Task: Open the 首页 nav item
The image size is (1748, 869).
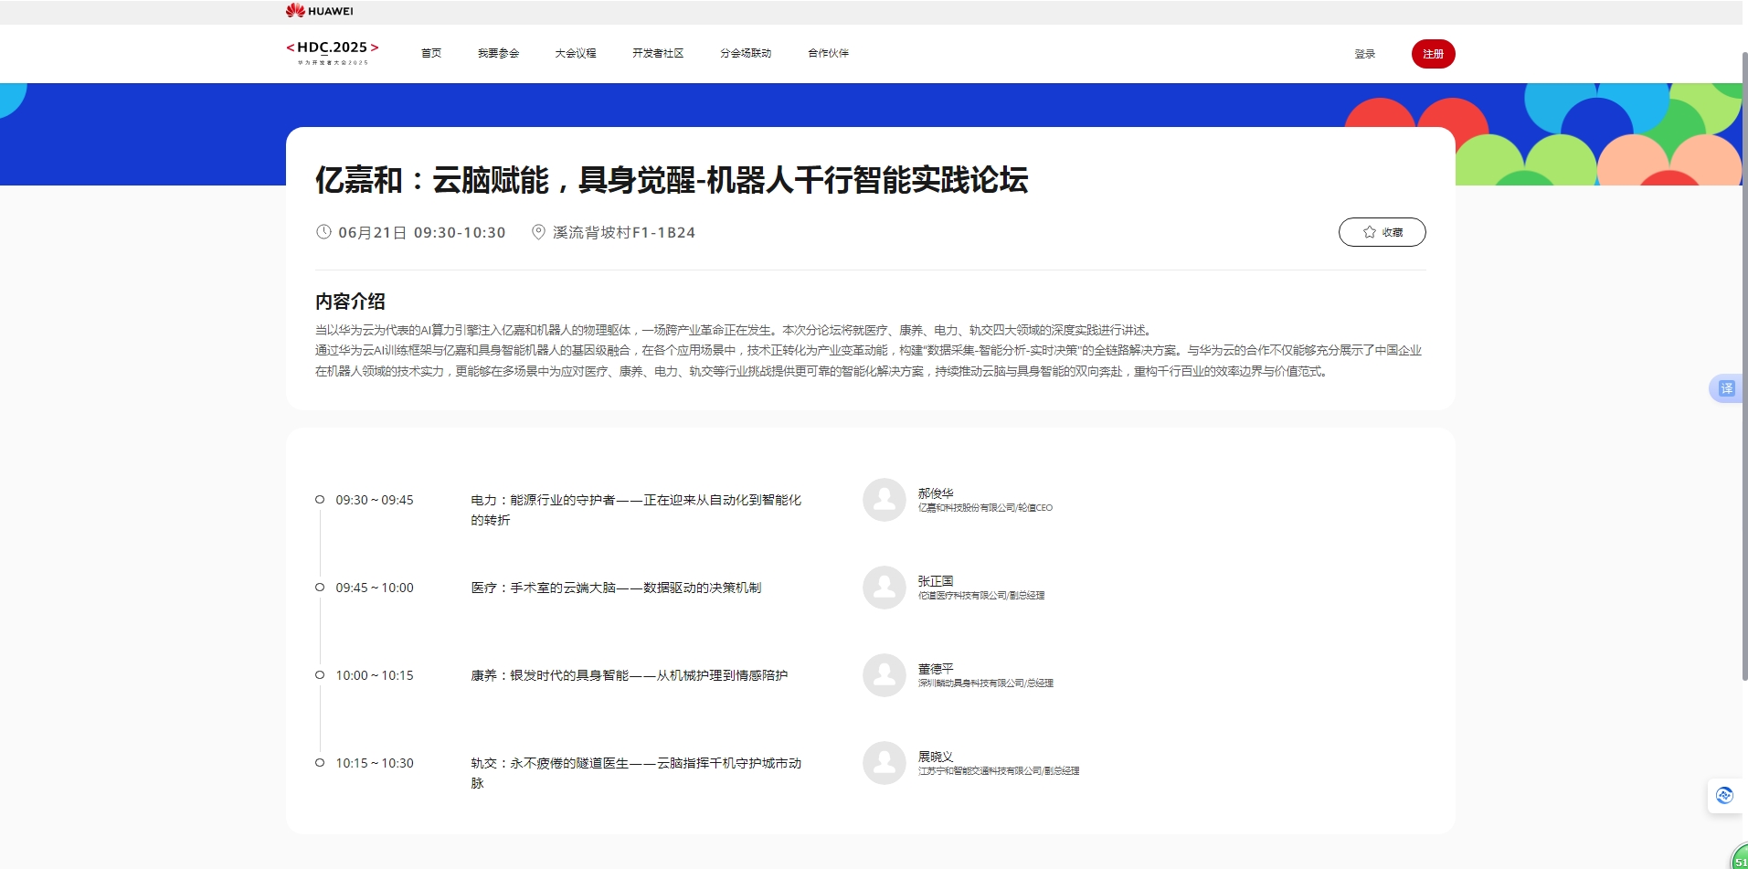Action: [431, 53]
